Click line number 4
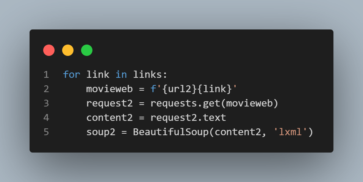This screenshot has height=182, width=363. point(46,118)
